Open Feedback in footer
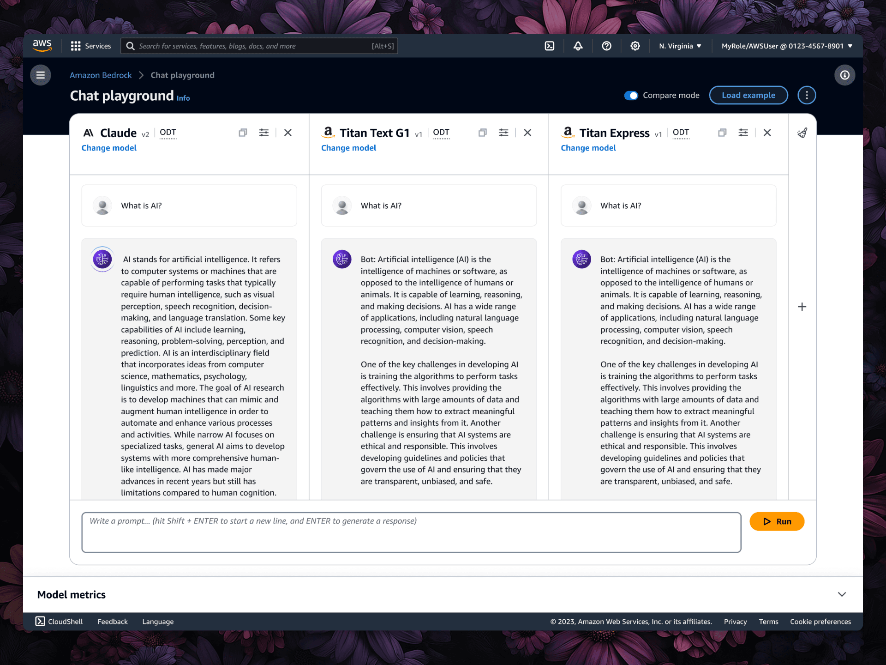The image size is (886, 665). pos(113,622)
